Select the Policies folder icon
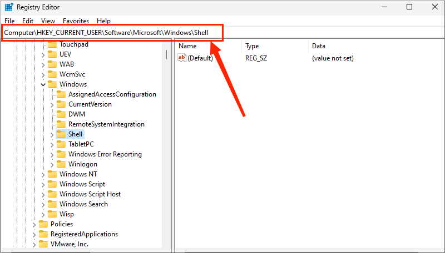 click(x=43, y=224)
